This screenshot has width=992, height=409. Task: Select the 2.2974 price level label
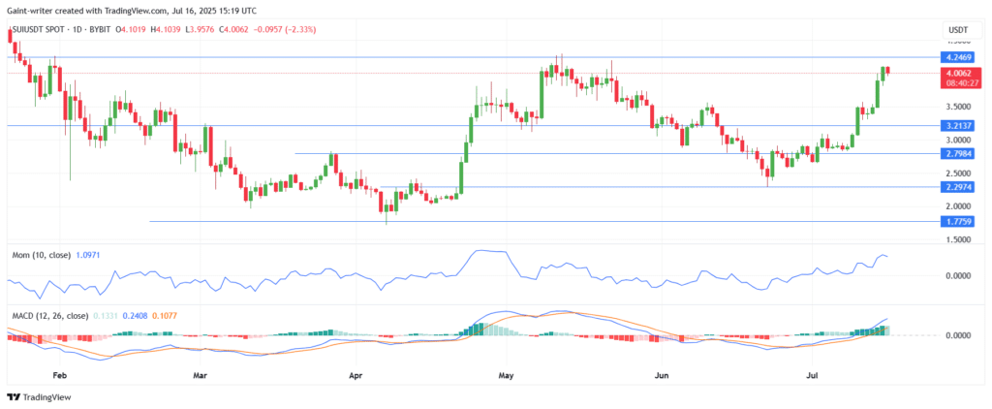[955, 187]
